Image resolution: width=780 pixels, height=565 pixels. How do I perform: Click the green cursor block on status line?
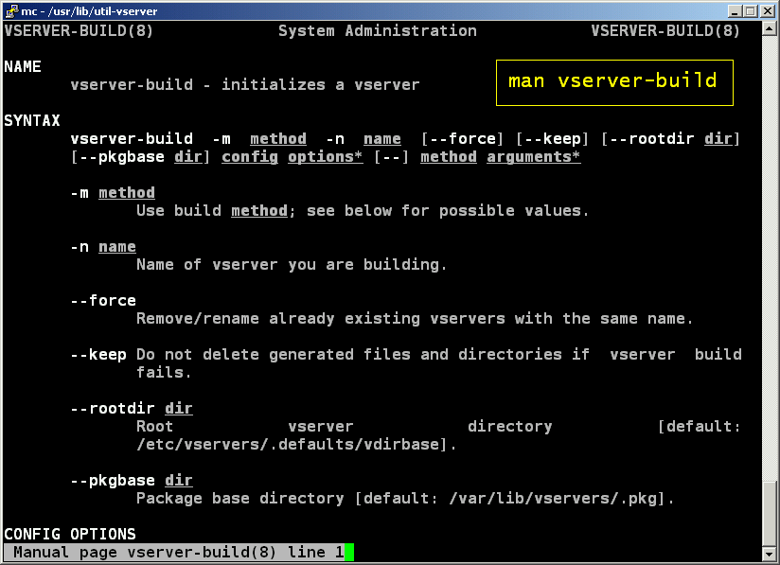pos(348,553)
